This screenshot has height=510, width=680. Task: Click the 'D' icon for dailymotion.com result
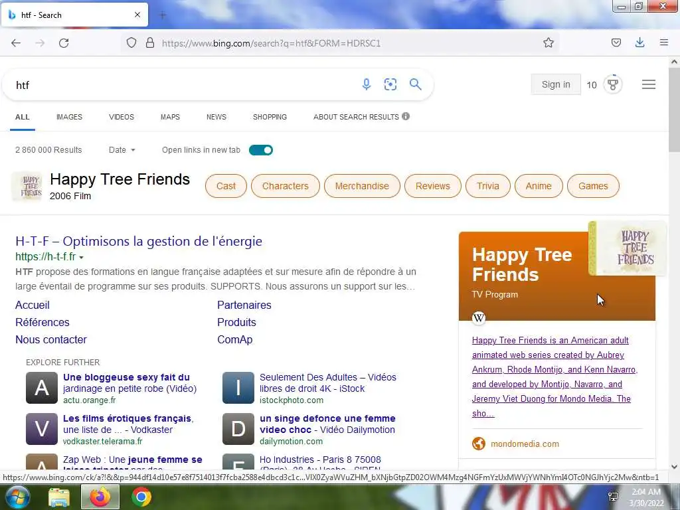point(238,429)
